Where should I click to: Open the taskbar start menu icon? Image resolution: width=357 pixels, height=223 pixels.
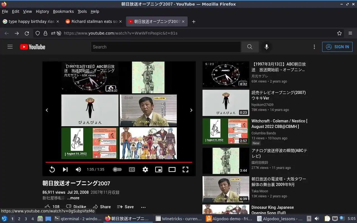4,219
